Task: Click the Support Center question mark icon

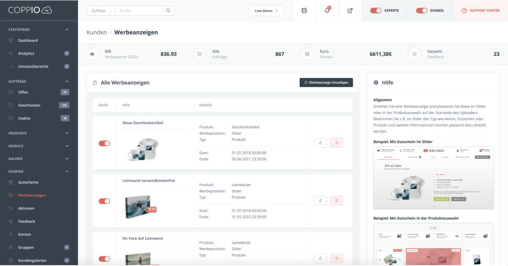Action: pos(464,11)
